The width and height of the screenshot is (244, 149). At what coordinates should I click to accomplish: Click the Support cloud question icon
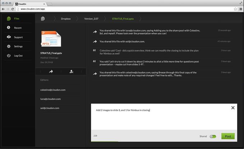pyautogui.click(x=9, y=37)
